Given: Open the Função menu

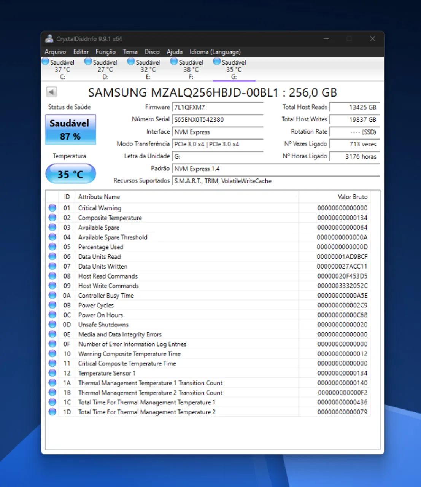Looking at the screenshot, I should (105, 52).
